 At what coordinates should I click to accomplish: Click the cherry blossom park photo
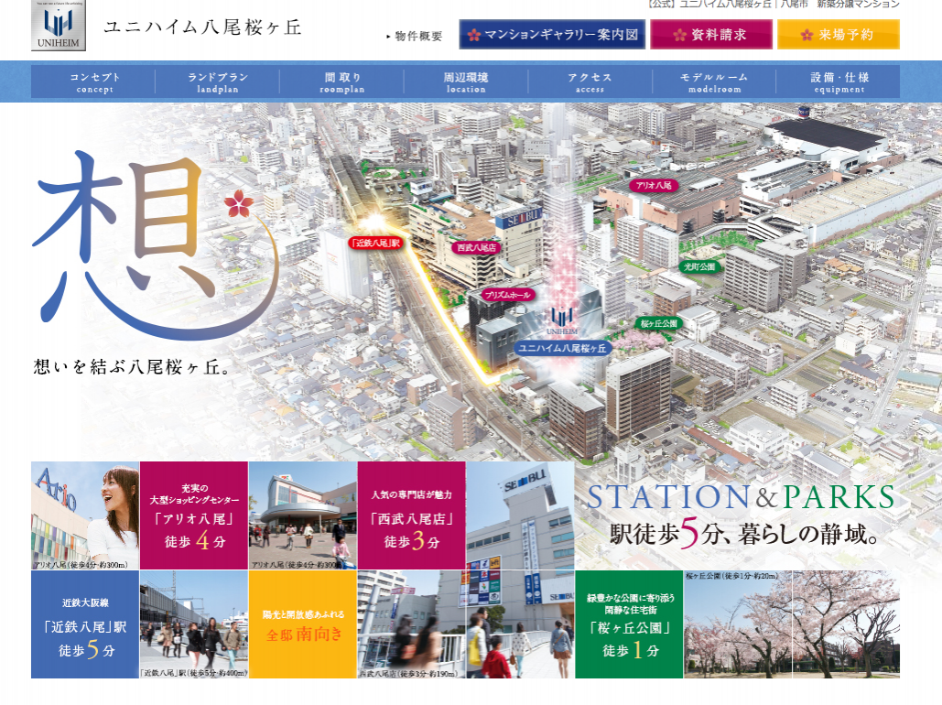(x=791, y=627)
